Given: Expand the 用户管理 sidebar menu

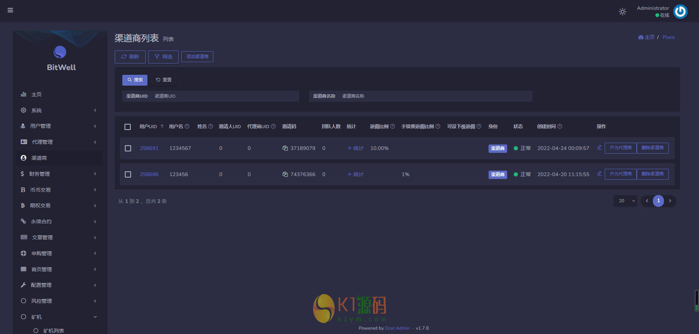Looking at the screenshot, I should 59,126.
